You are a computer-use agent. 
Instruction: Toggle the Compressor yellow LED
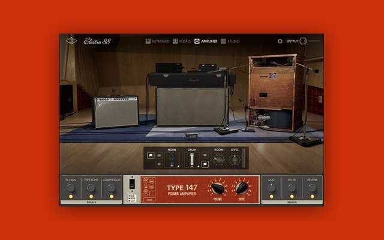(x=112, y=196)
